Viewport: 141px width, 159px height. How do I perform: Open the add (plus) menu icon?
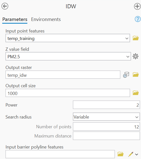pyautogui.click(x=137, y=6)
